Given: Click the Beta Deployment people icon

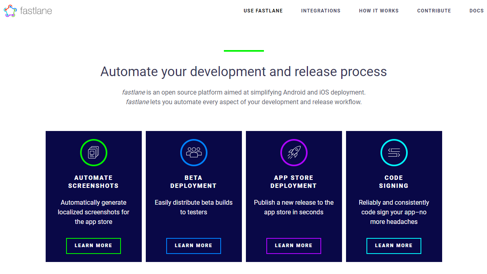Looking at the screenshot, I should point(194,152).
